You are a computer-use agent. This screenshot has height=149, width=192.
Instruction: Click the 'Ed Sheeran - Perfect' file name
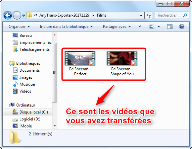pyautogui.click(x=80, y=72)
